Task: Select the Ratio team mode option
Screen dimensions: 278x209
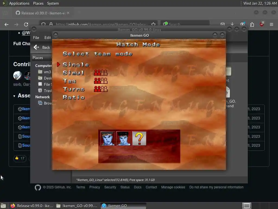Action: pos(74,97)
